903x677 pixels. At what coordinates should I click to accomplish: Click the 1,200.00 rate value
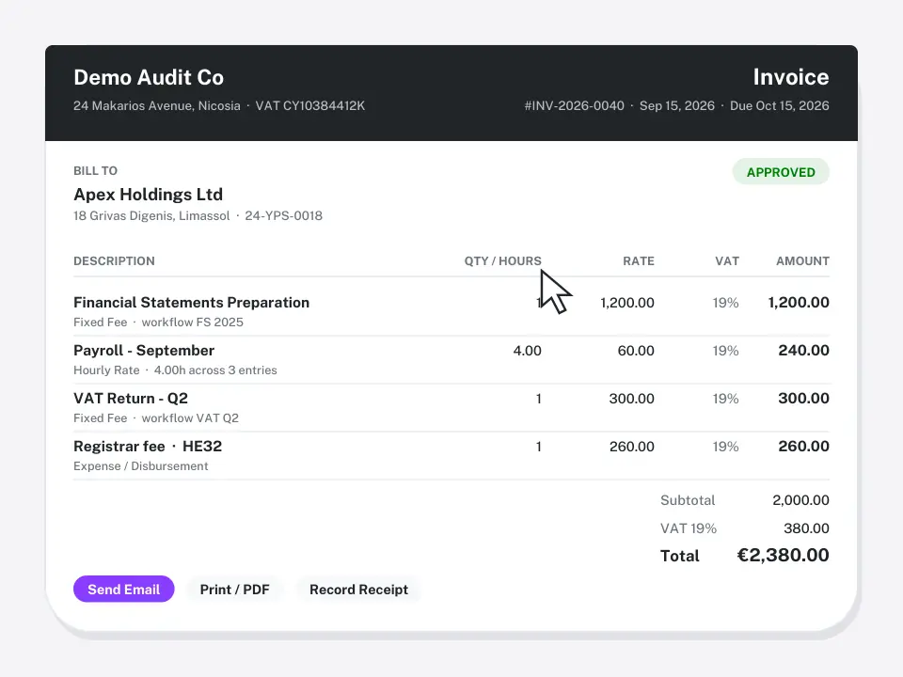pos(627,303)
